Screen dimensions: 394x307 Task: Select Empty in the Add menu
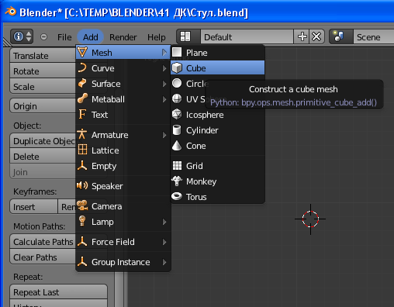(x=123, y=166)
